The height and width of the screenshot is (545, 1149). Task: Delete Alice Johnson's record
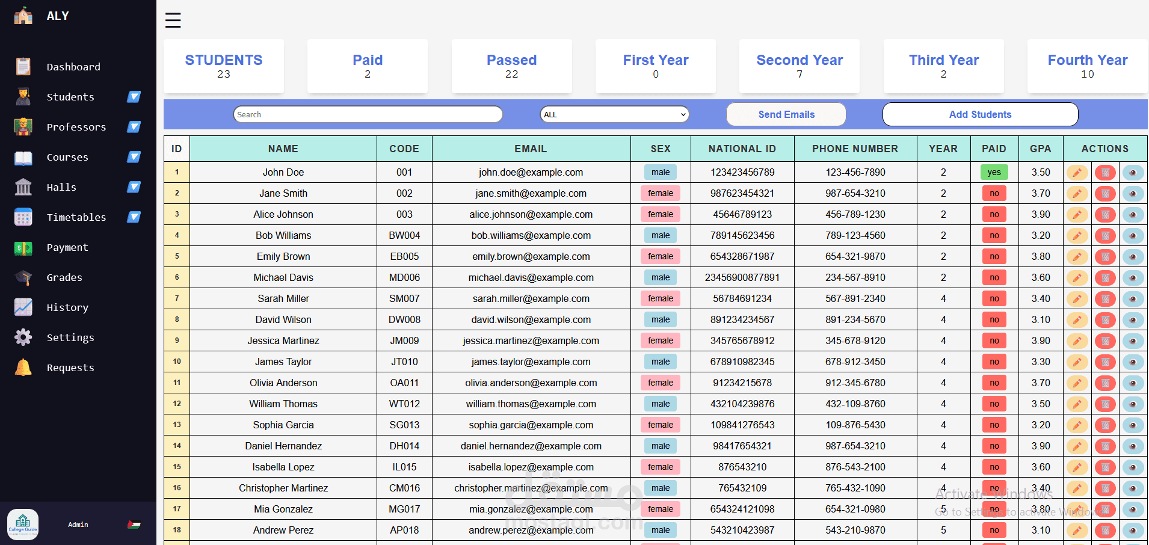point(1105,215)
